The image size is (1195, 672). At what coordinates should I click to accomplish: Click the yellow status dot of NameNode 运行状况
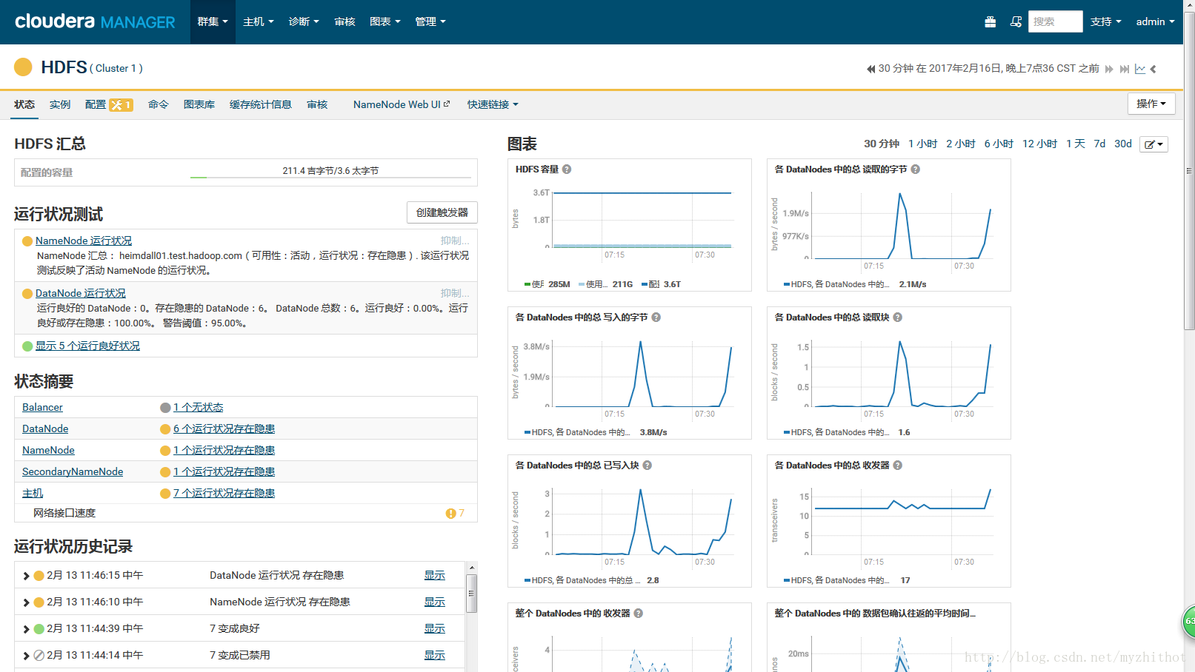[27, 241]
